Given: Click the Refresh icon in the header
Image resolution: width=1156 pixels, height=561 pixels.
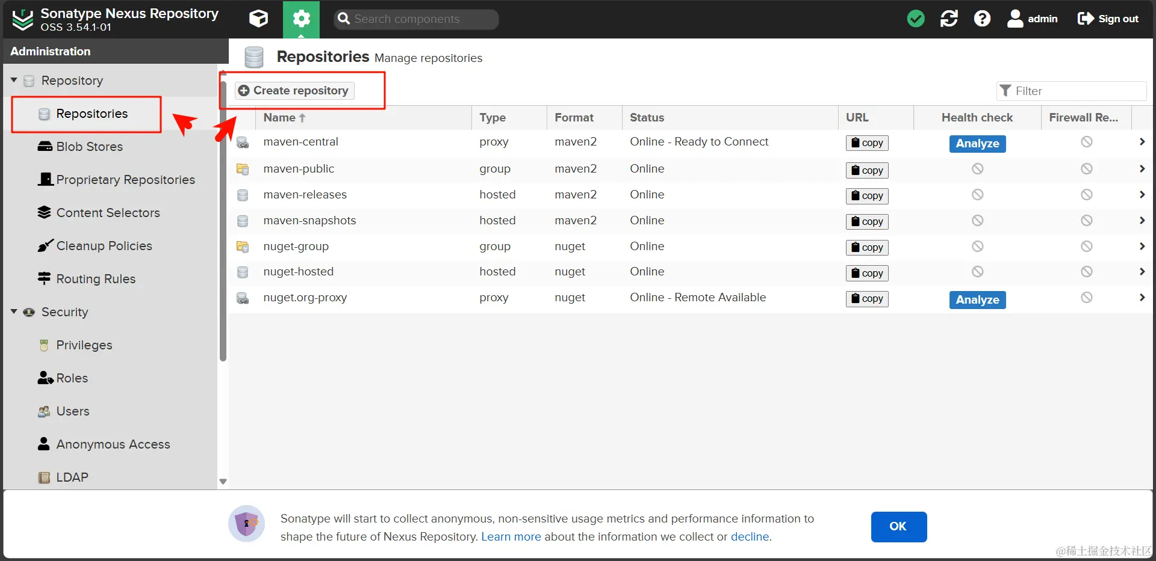Looking at the screenshot, I should point(949,19).
